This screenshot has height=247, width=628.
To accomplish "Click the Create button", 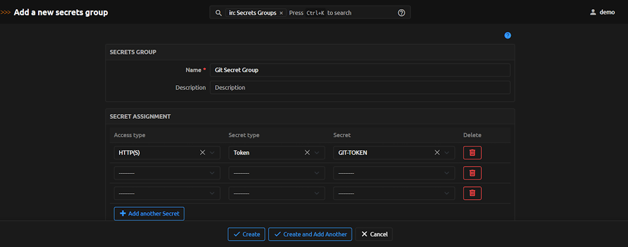I will pos(246,234).
